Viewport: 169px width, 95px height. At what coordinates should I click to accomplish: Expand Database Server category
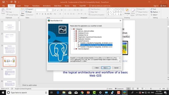pyautogui.click(x=74, y=35)
